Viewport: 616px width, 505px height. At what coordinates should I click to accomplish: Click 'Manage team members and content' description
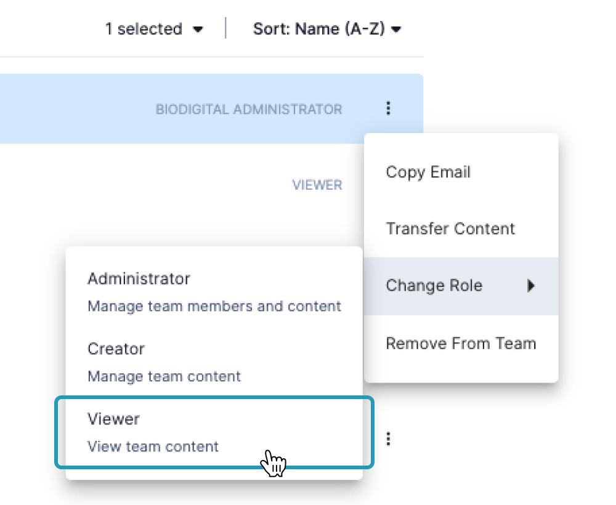[214, 306]
